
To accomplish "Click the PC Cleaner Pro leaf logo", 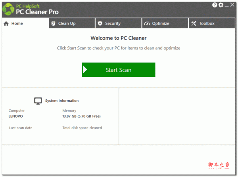I will (8, 10).
